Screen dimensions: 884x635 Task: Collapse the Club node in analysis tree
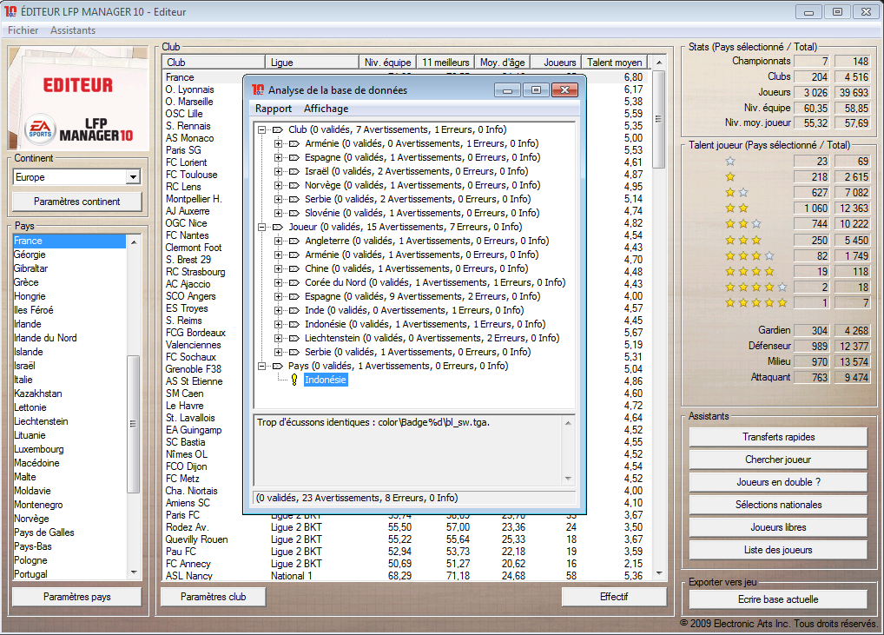click(261, 129)
